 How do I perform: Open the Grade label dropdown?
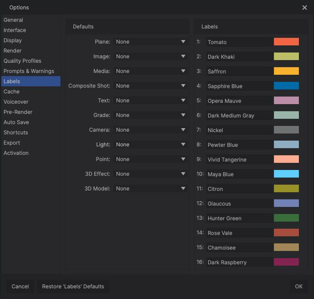150,115
